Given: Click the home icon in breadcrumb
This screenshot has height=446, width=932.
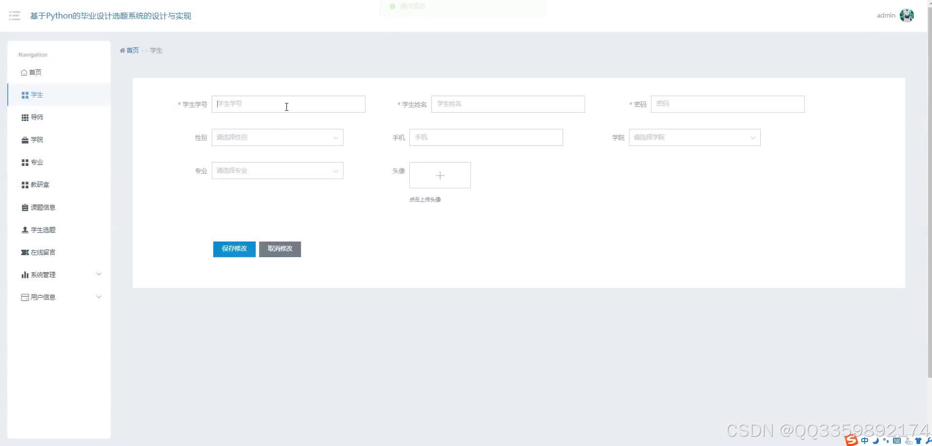Looking at the screenshot, I should 122,50.
